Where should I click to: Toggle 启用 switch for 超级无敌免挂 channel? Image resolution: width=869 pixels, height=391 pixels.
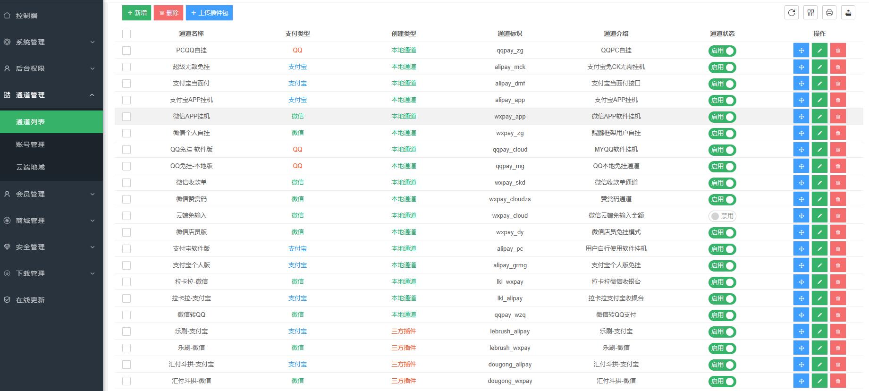[722, 67]
